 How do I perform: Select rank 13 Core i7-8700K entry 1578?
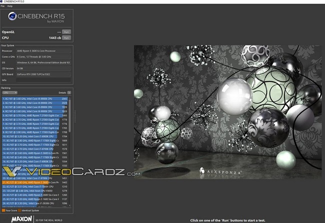pyautogui.click(x=35, y=149)
